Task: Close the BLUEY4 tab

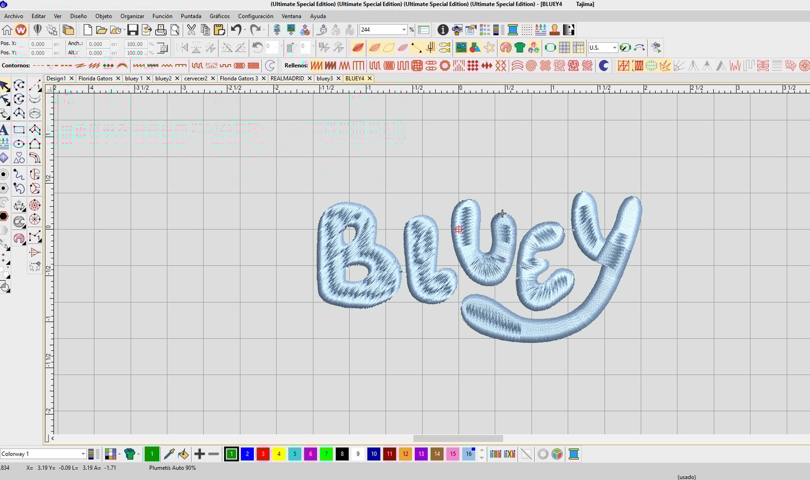Action: [369, 78]
